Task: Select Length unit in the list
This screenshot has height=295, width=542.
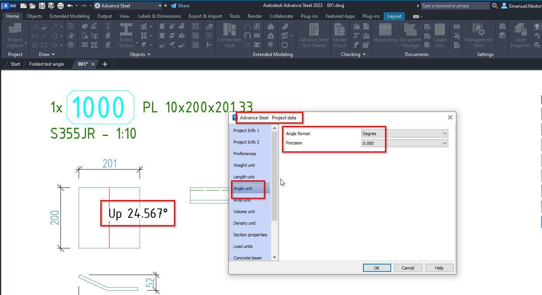Action: point(250,177)
